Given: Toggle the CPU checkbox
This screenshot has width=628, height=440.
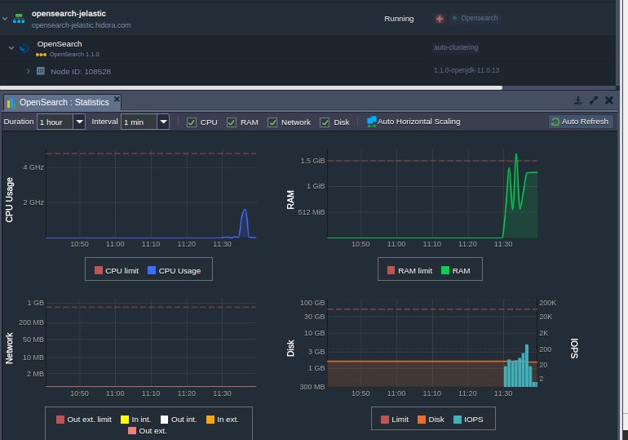Looking at the screenshot, I should pyautogui.click(x=192, y=122).
